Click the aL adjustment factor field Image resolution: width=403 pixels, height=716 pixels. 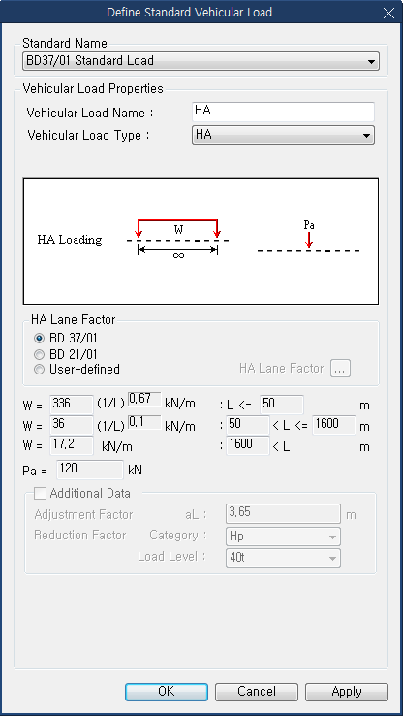click(x=283, y=513)
